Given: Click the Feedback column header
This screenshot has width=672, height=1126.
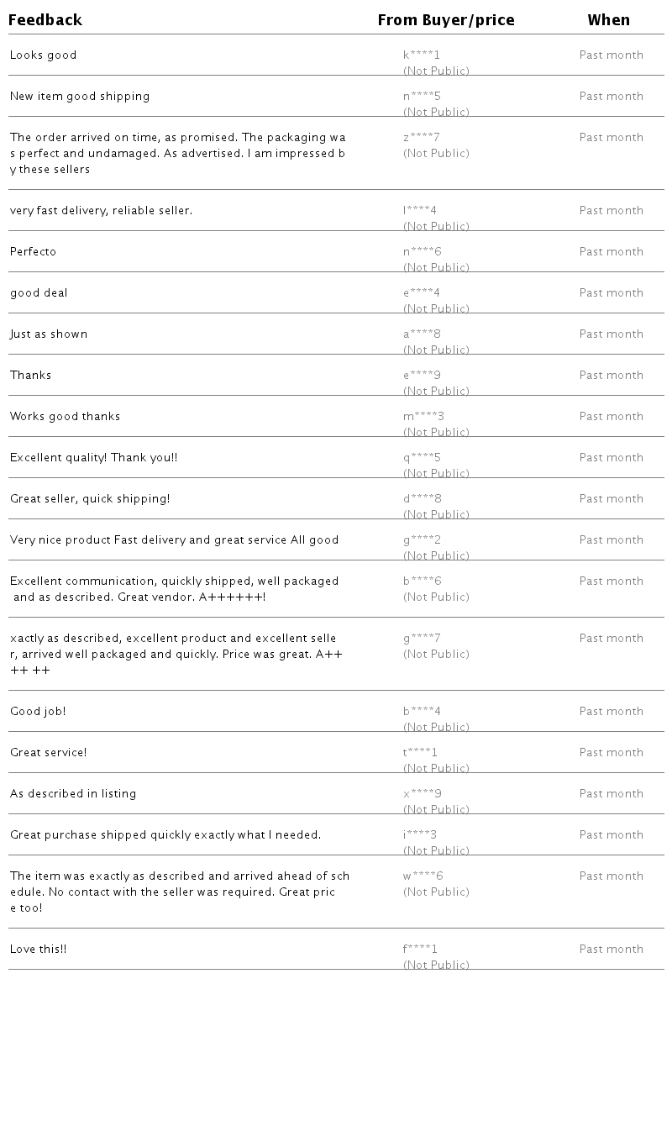Looking at the screenshot, I should (45, 20).
